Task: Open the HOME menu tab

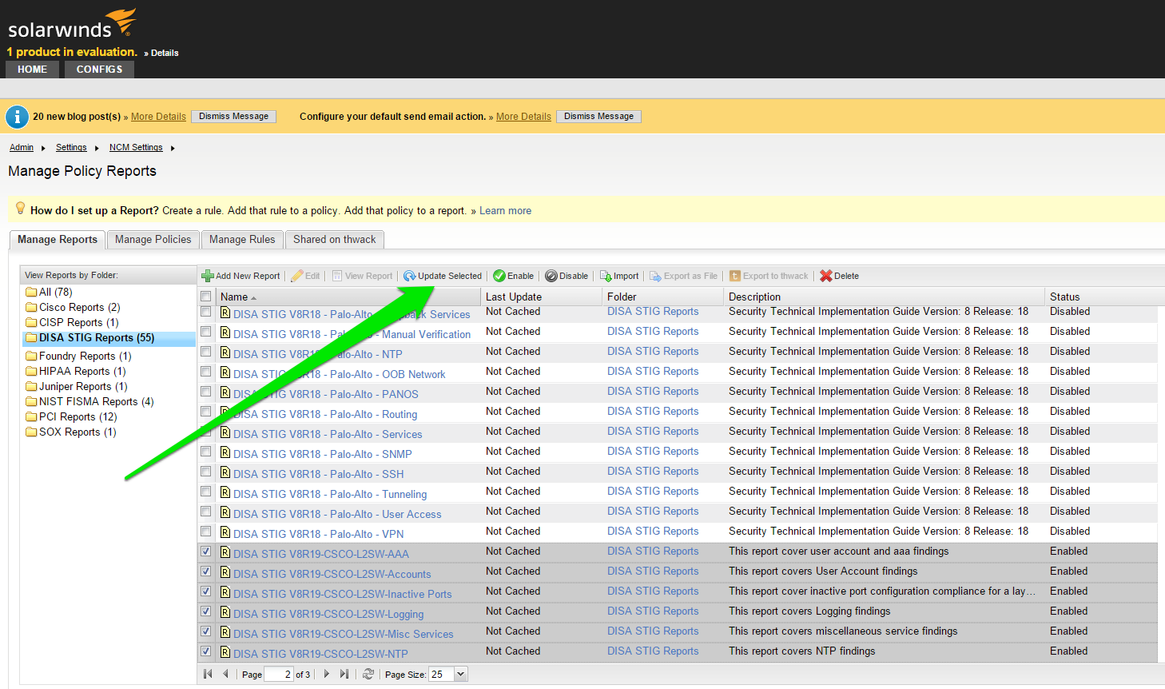Action: point(32,70)
